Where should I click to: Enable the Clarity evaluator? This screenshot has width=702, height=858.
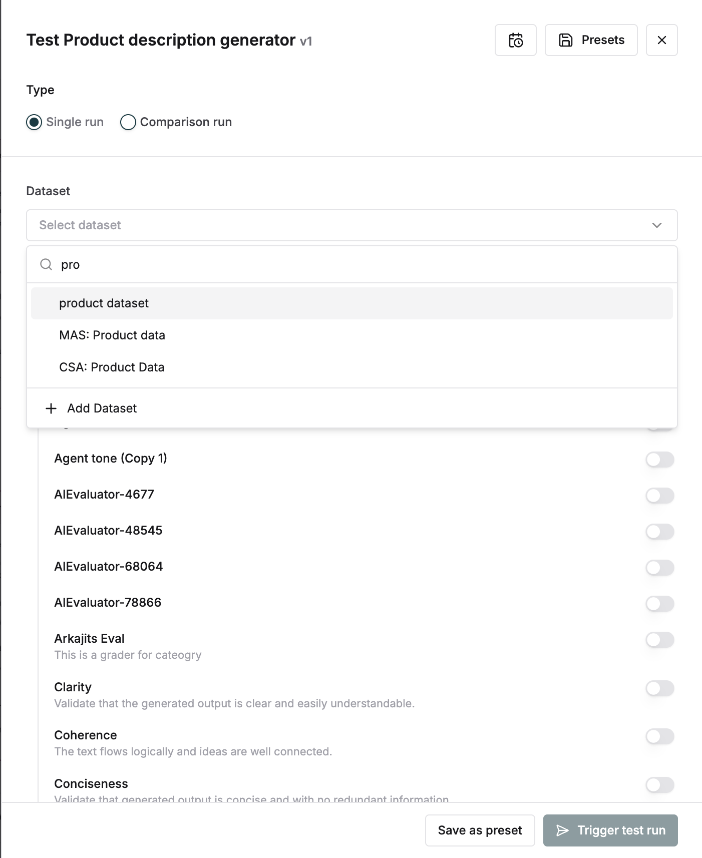(x=659, y=688)
